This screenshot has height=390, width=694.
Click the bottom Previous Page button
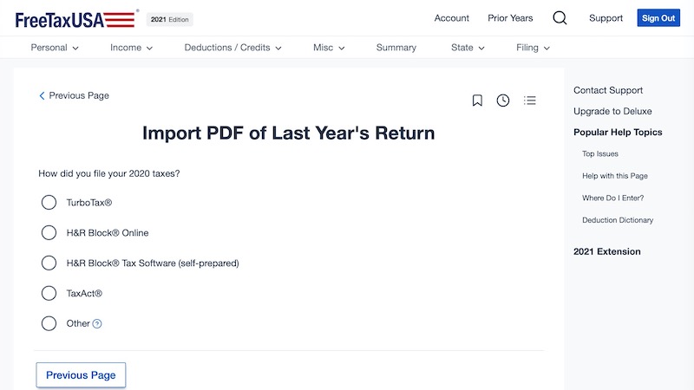[x=81, y=375]
